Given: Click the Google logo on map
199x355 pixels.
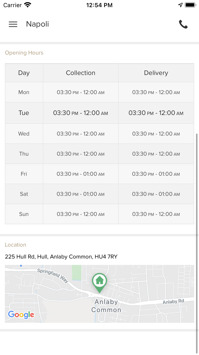Looking at the screenshot, I should [x=21, y=314].
